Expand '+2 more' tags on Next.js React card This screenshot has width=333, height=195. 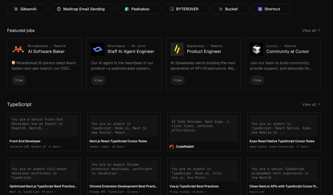[x=119, y=147]
